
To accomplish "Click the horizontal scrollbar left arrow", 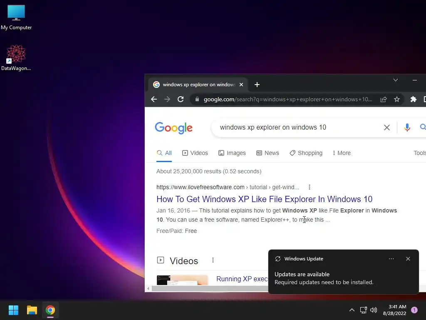I will (148, 288).
